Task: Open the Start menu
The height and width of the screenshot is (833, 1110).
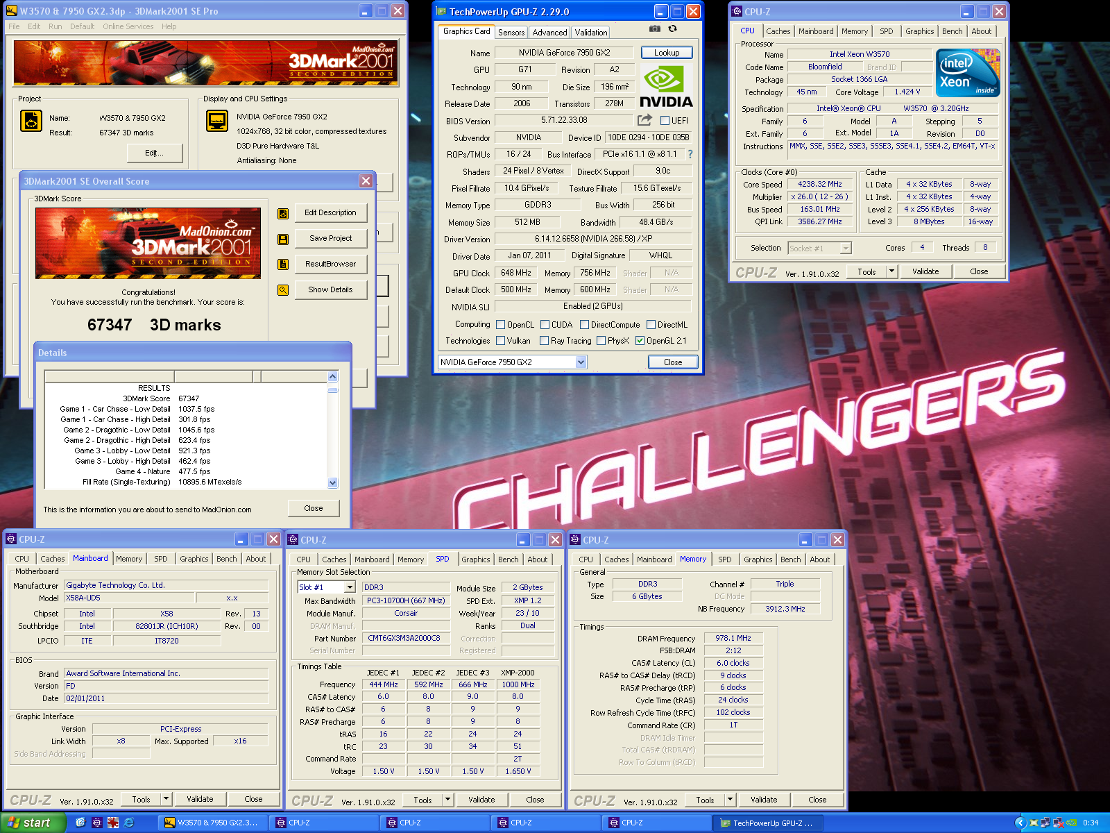Action: coord(33,823)
